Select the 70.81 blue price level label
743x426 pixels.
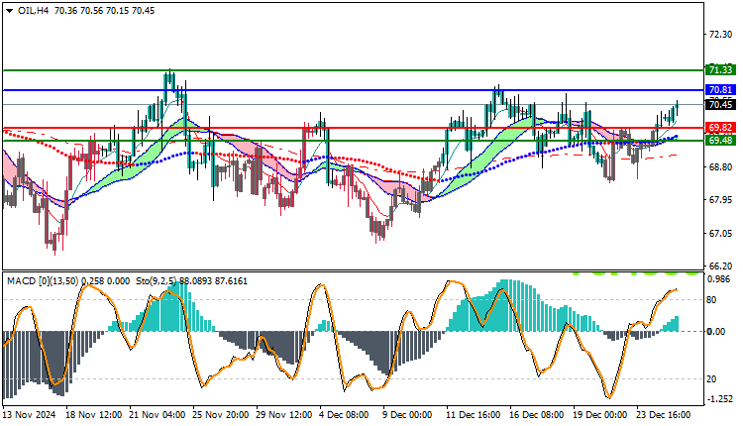[720, 89]
